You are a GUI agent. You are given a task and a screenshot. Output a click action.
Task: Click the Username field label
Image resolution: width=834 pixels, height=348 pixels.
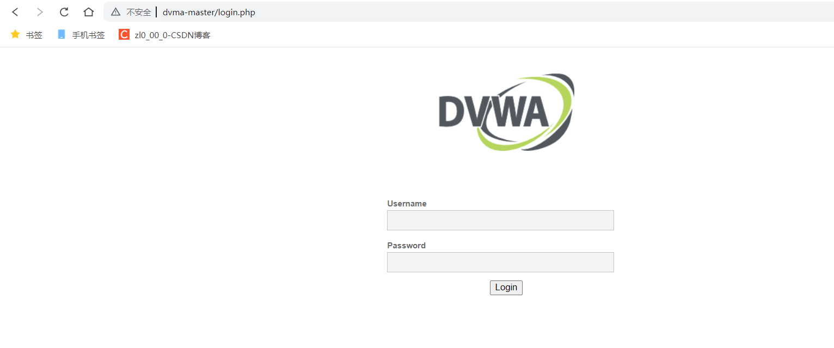pos(407,204)
